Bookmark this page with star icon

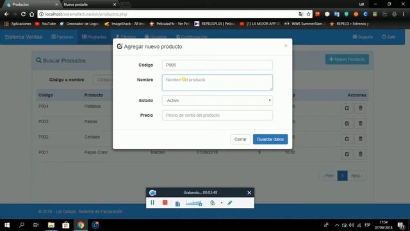click(309, 14)
